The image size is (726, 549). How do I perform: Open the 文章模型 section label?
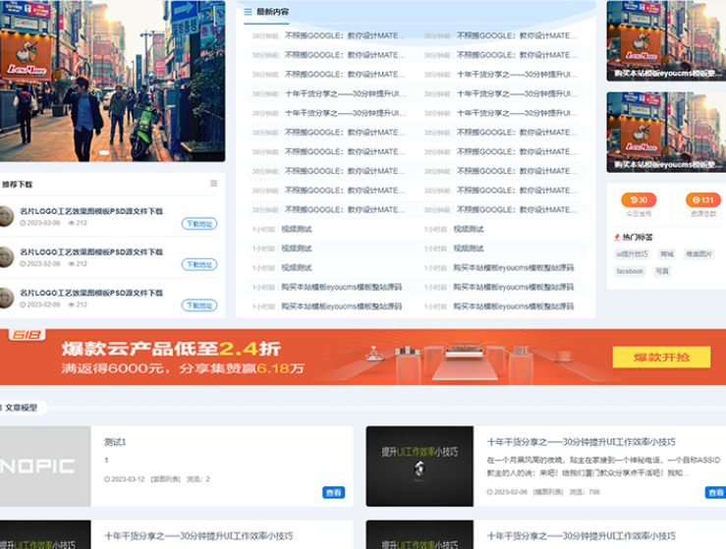point(22,408)
